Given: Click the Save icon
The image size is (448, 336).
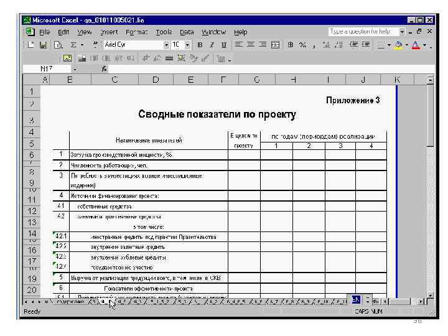Looking at the screenshot, I should pyautogui.click(x=43, y=45).
